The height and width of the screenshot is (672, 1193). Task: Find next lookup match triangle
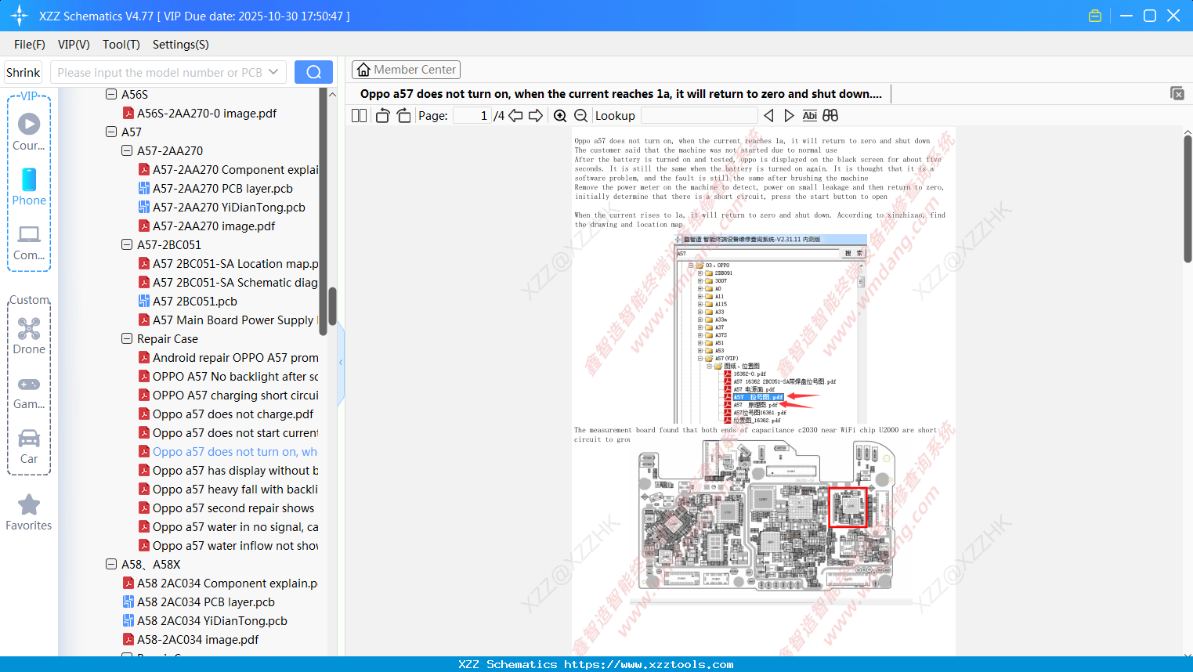click(x=789, y=115)
